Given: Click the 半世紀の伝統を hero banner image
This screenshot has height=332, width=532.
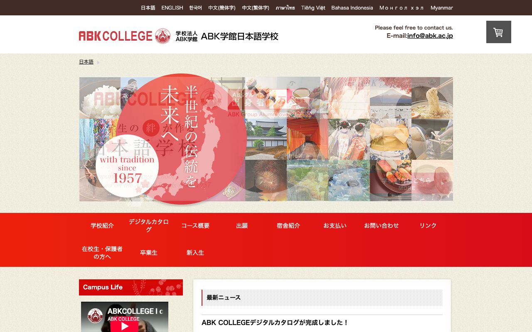Looking at the screenshot, I should tap(266, 139).
